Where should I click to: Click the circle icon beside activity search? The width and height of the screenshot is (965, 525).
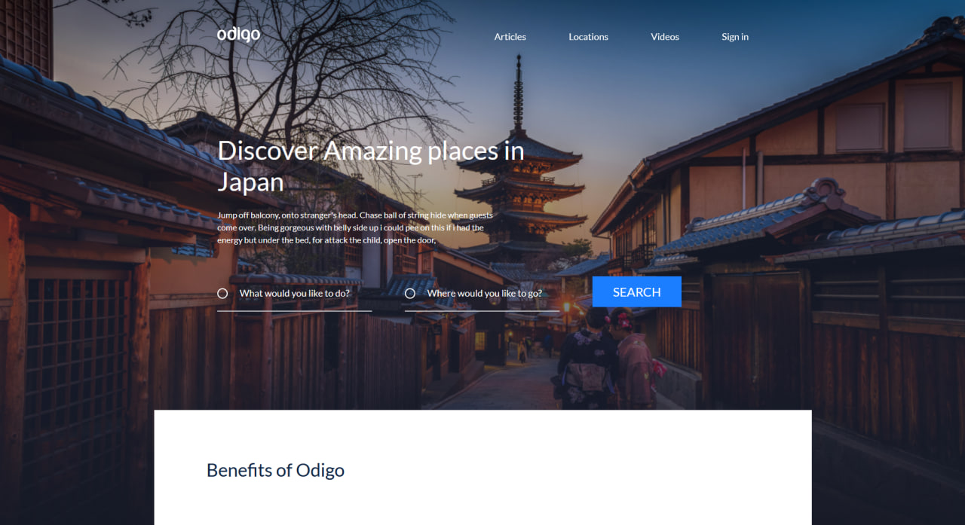222,293
